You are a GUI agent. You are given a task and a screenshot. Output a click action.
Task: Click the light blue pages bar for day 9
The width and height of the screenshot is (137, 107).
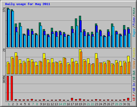point(41,36)
